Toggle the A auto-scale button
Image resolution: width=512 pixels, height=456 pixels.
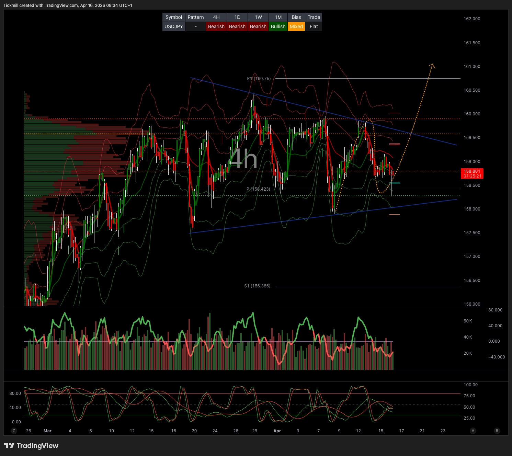point(473,431)
